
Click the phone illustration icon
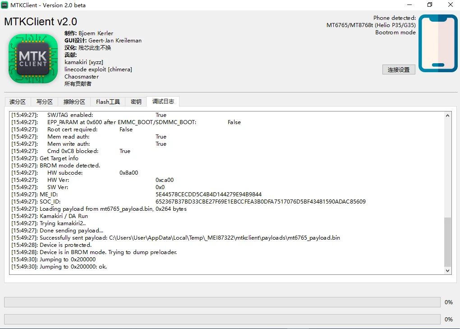(438, 43)
